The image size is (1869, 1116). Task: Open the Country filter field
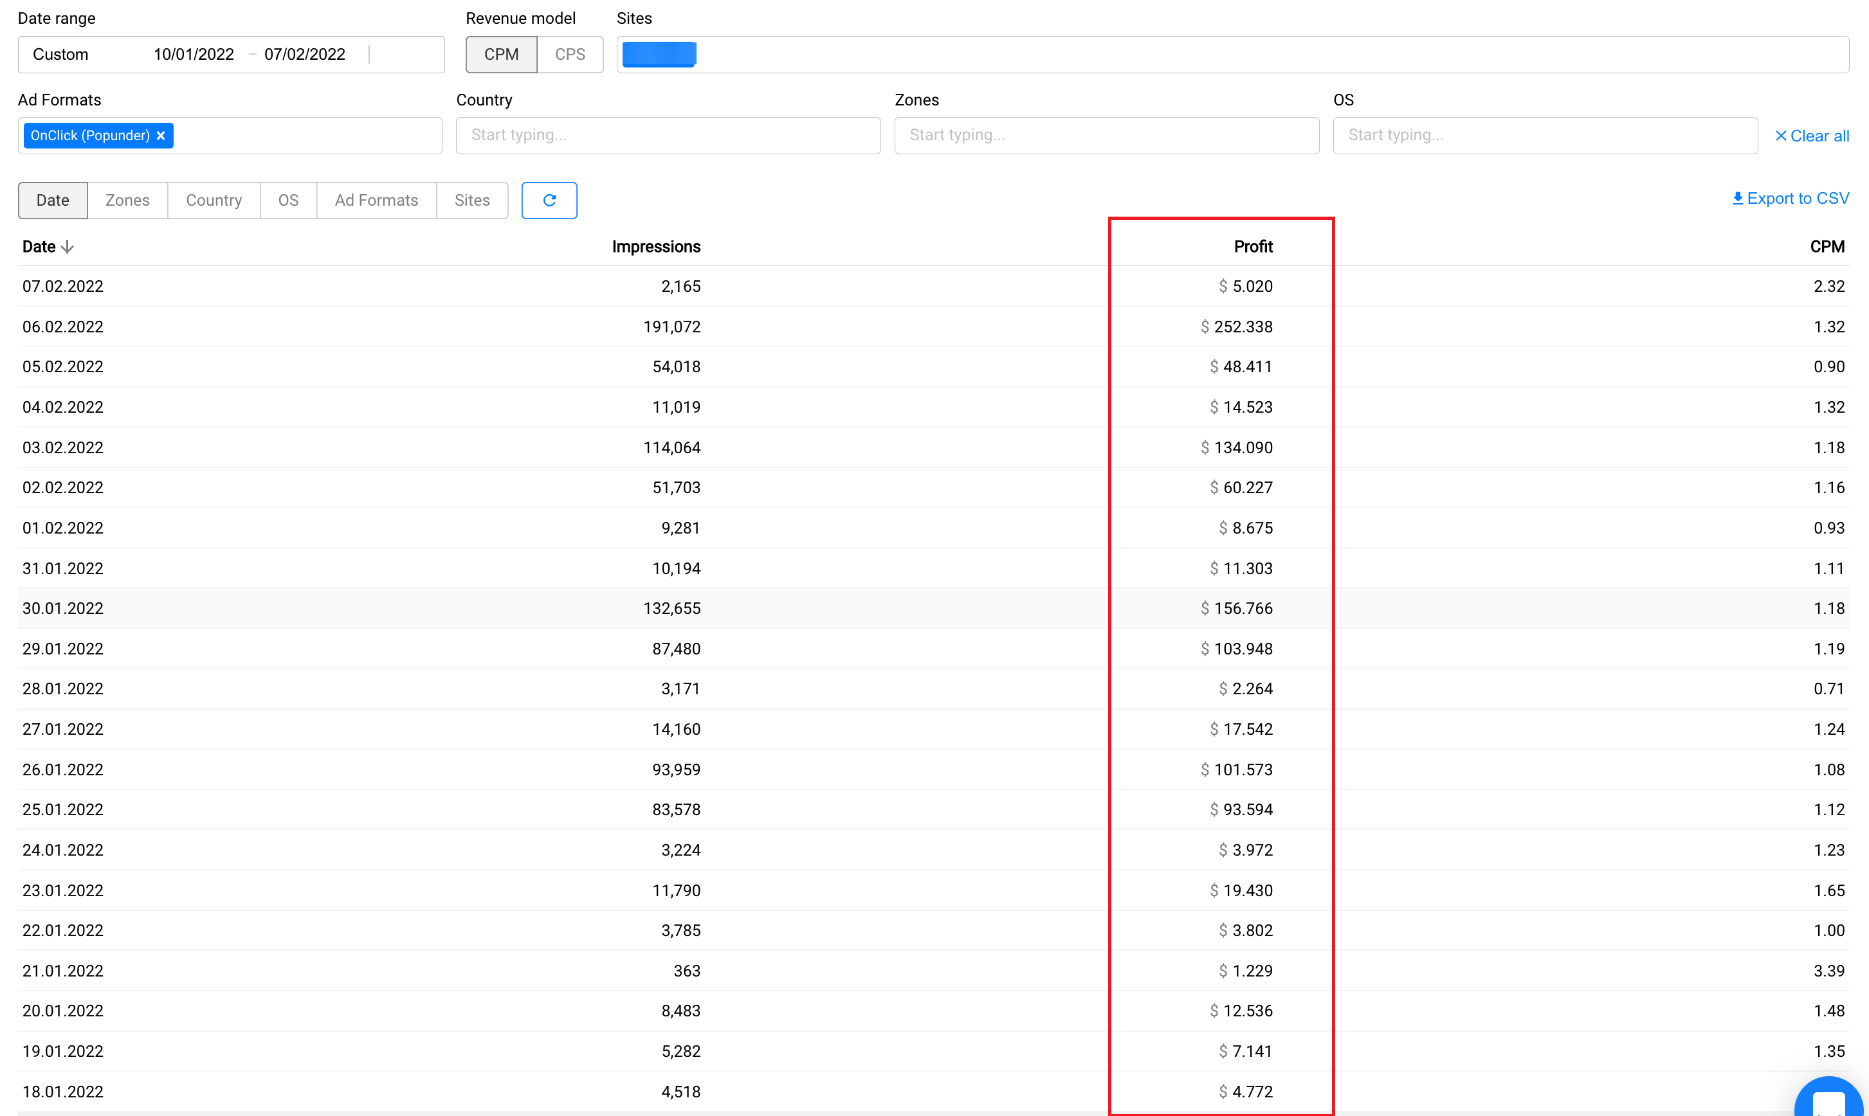click(668, 136)
